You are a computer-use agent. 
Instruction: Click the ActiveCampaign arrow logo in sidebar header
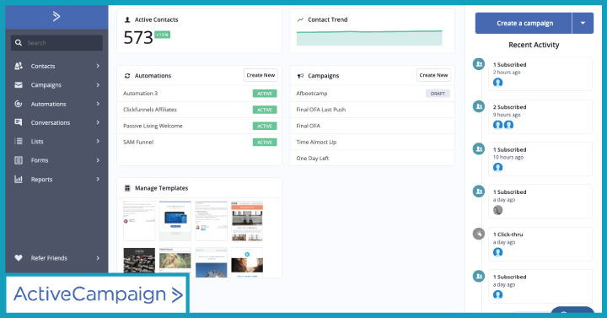[x=56, y=16]
